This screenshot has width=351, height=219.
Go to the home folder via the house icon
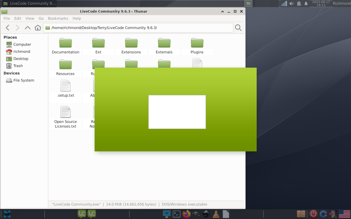tap(38, 28)
